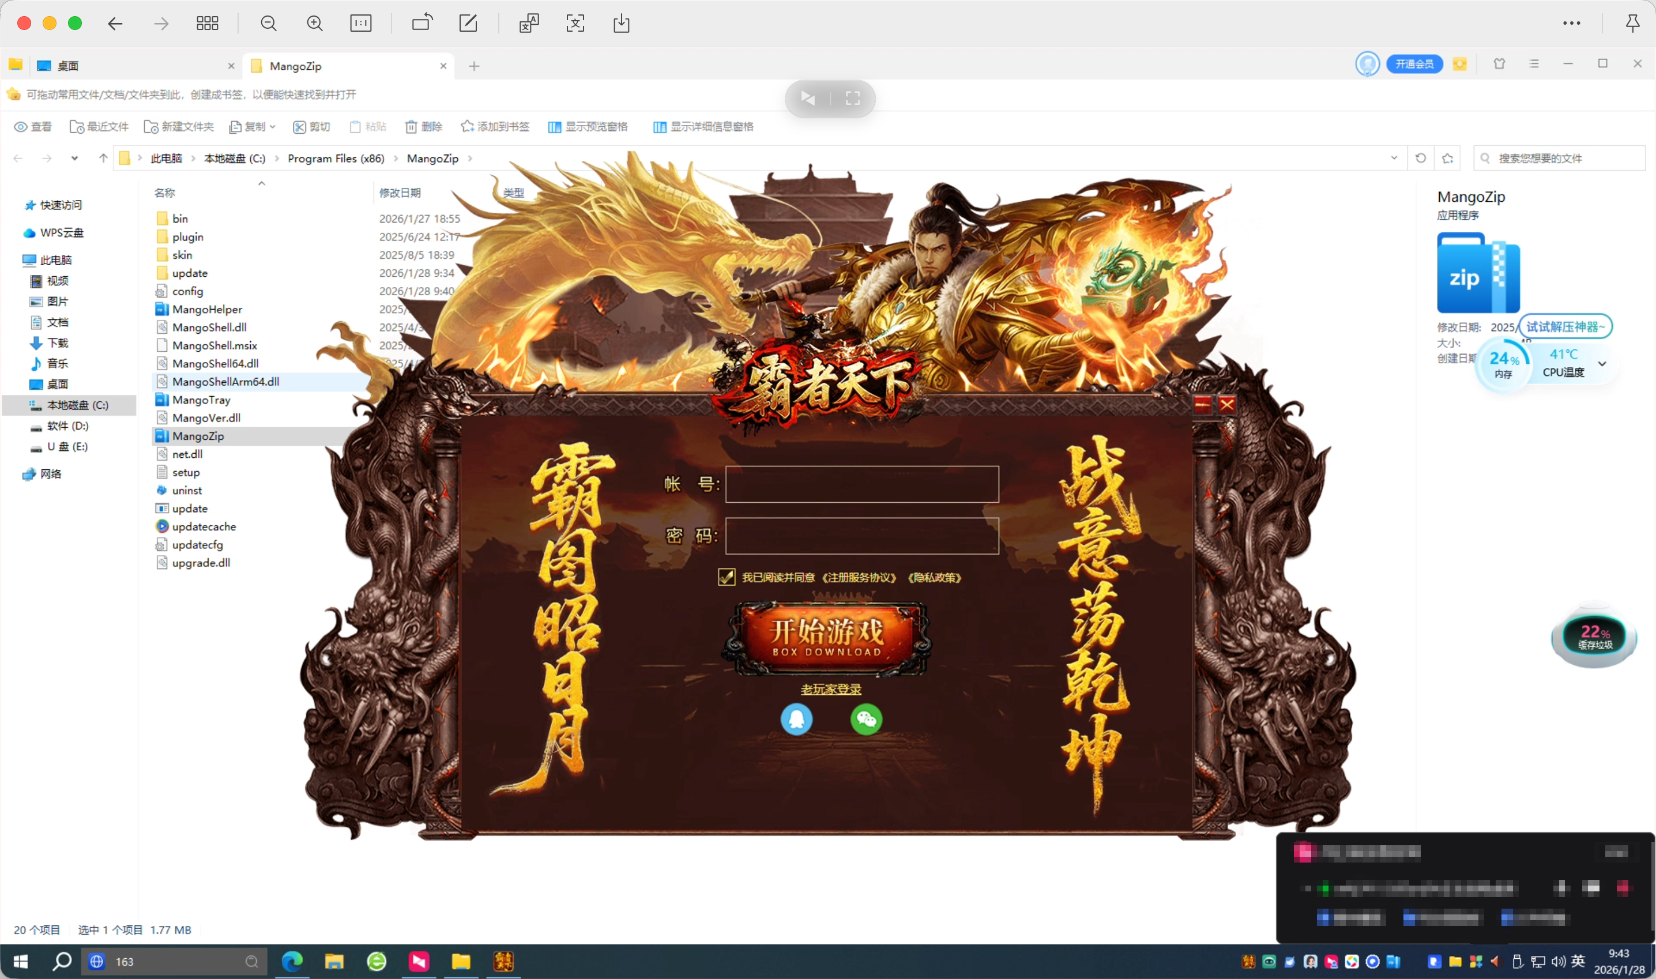The width and height of the screenshot is (1656, 979).
Task: Click the grid thumbnails view icon
Action: [x=207, y=24]
